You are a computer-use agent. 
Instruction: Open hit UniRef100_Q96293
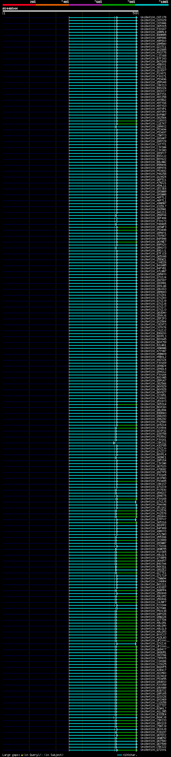point(153,416)
